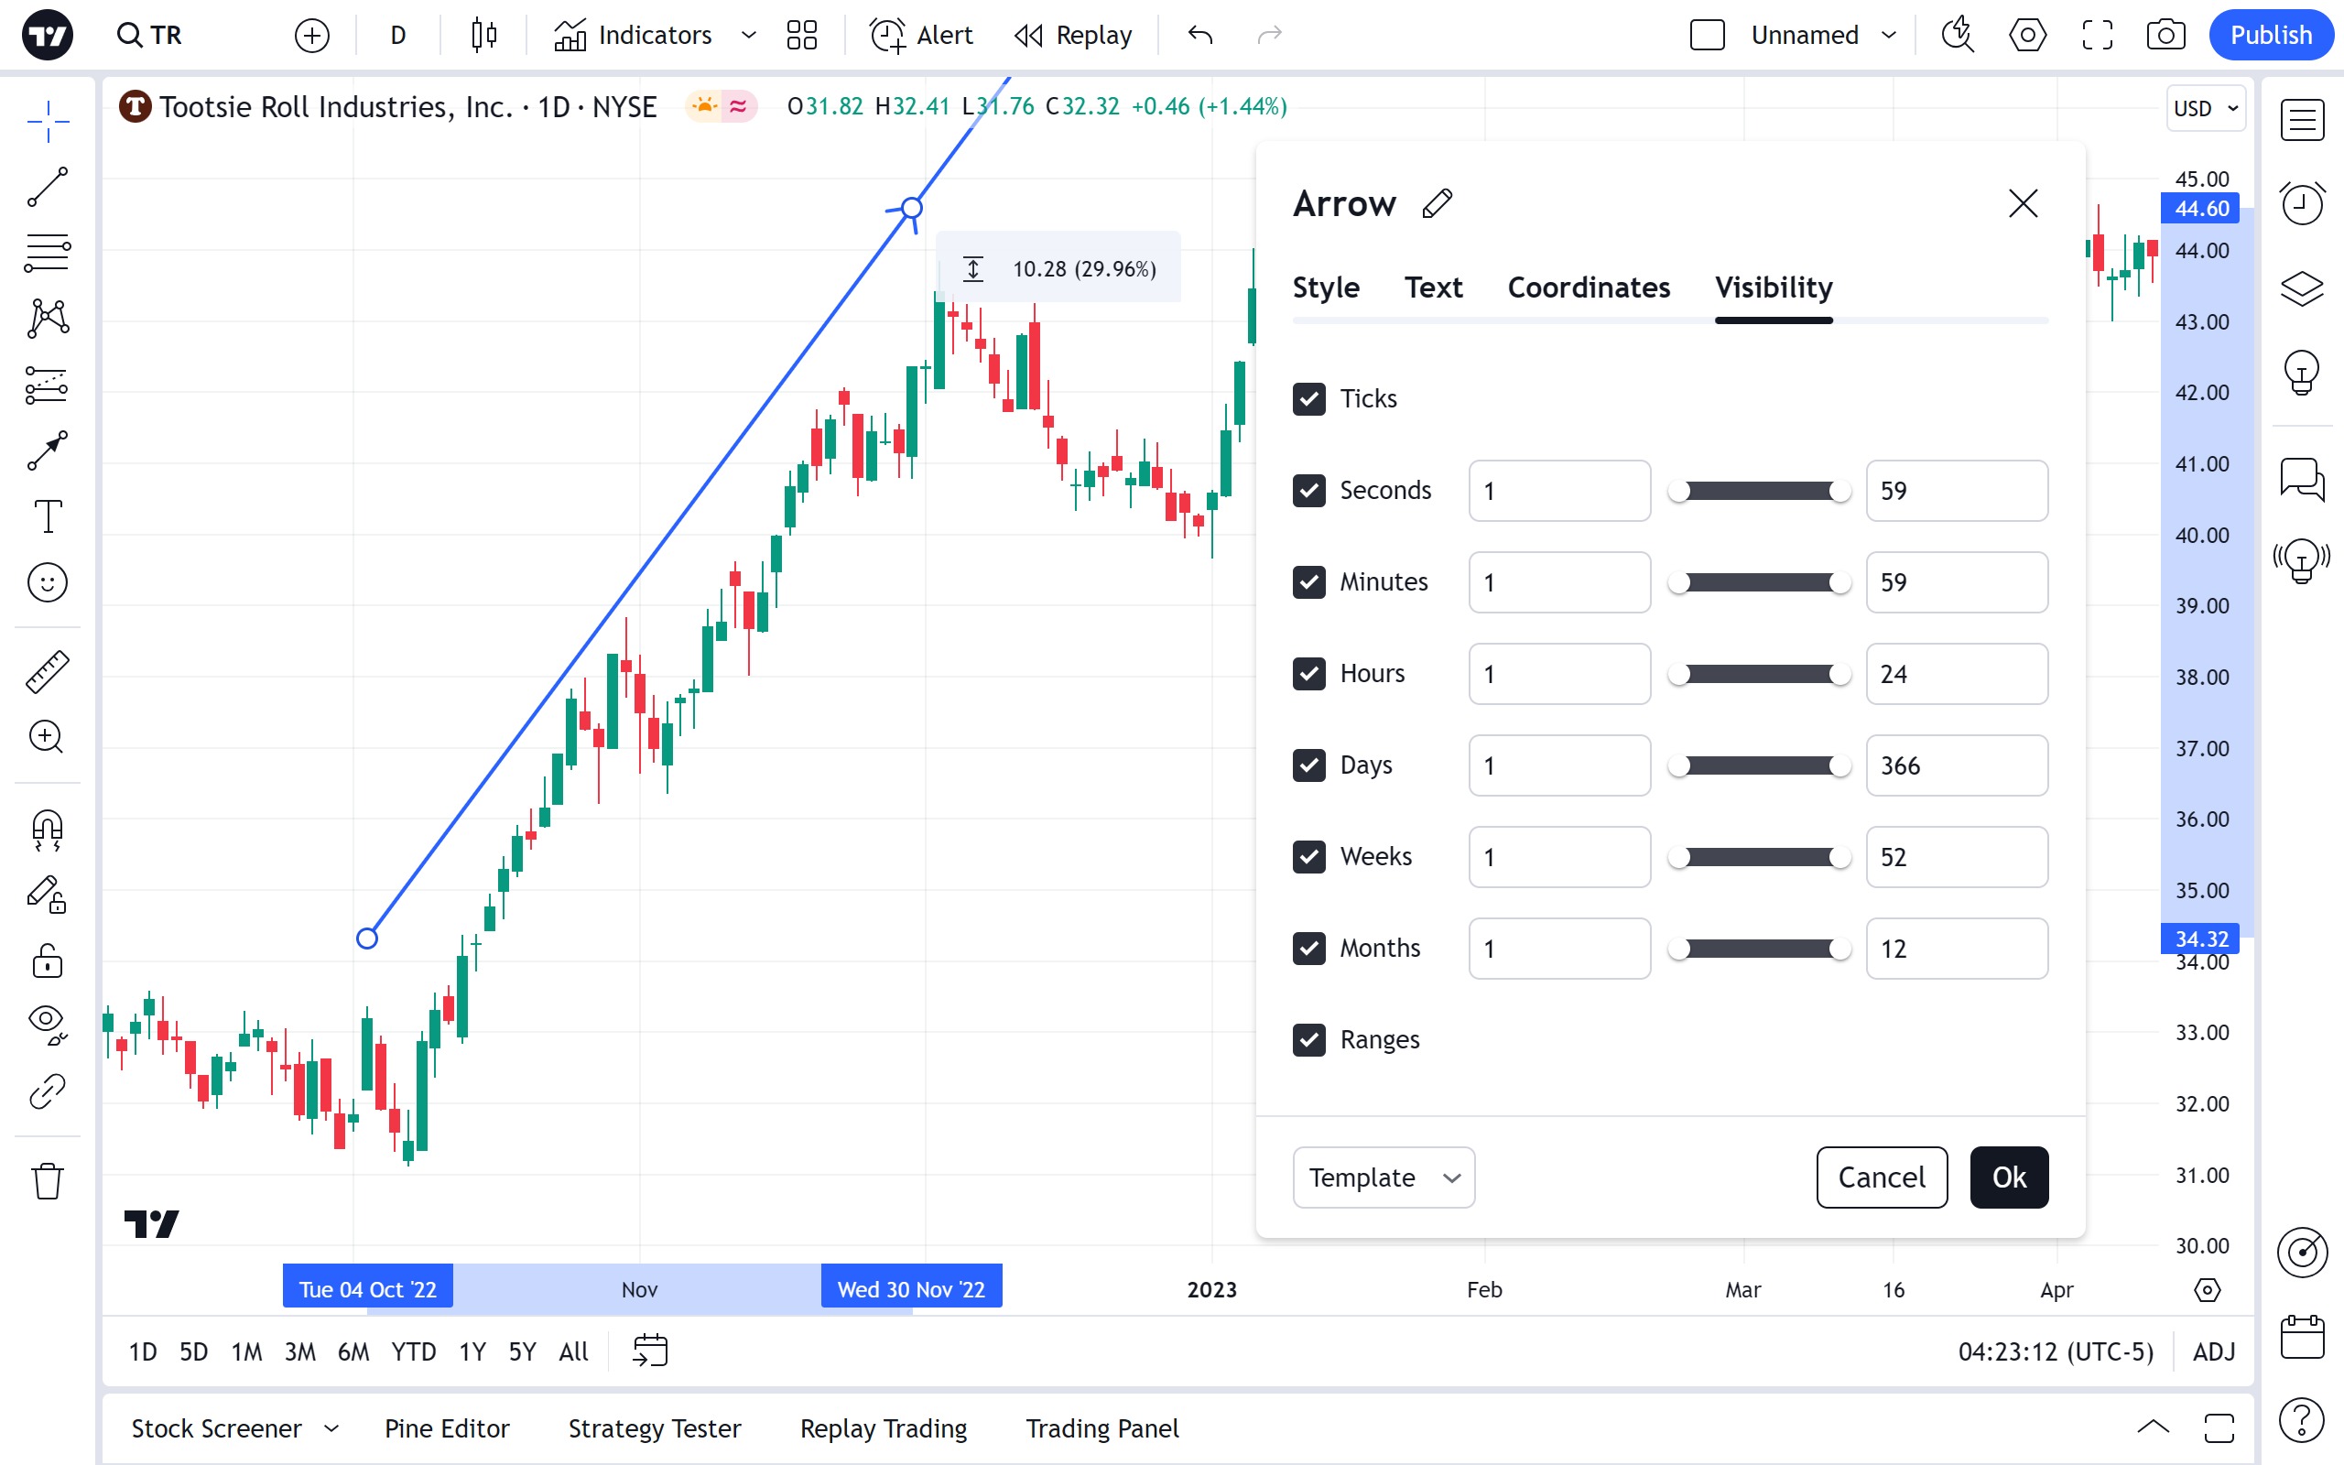Open the watchlist panel
The image size is (2344, 1465).
pos(2303,121)
